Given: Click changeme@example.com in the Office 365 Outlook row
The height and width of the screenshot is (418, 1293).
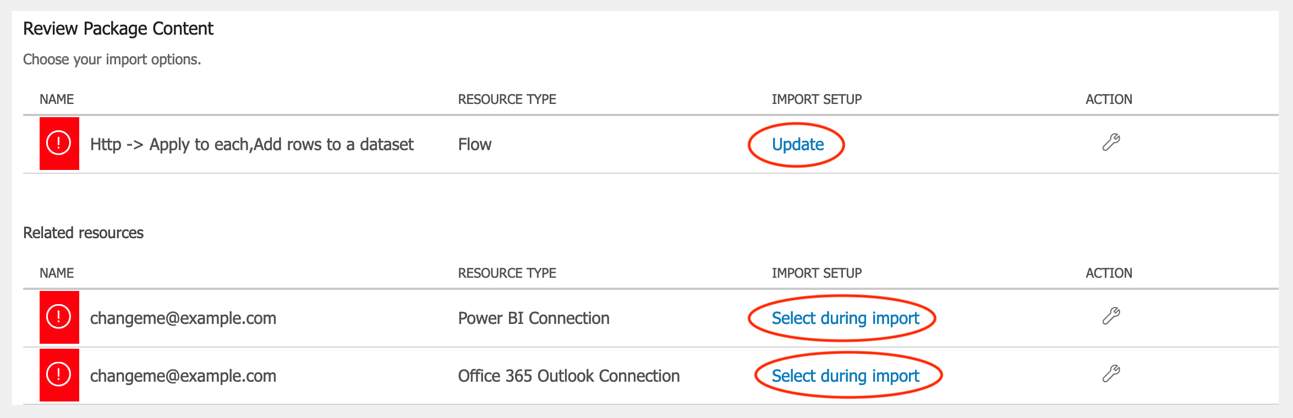Looking at the screenshot, I should (x=183, y=376).
